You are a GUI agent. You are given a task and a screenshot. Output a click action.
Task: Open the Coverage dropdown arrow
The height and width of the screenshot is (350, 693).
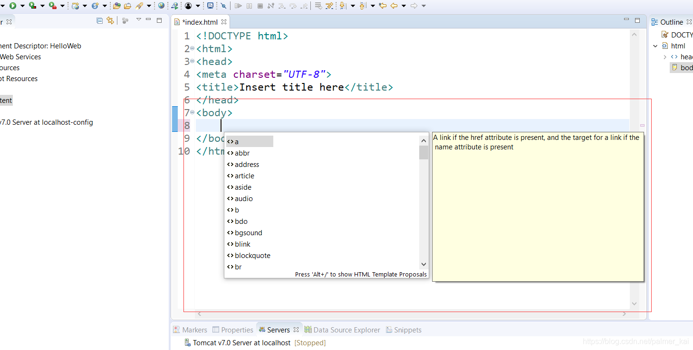pos(42,6)
